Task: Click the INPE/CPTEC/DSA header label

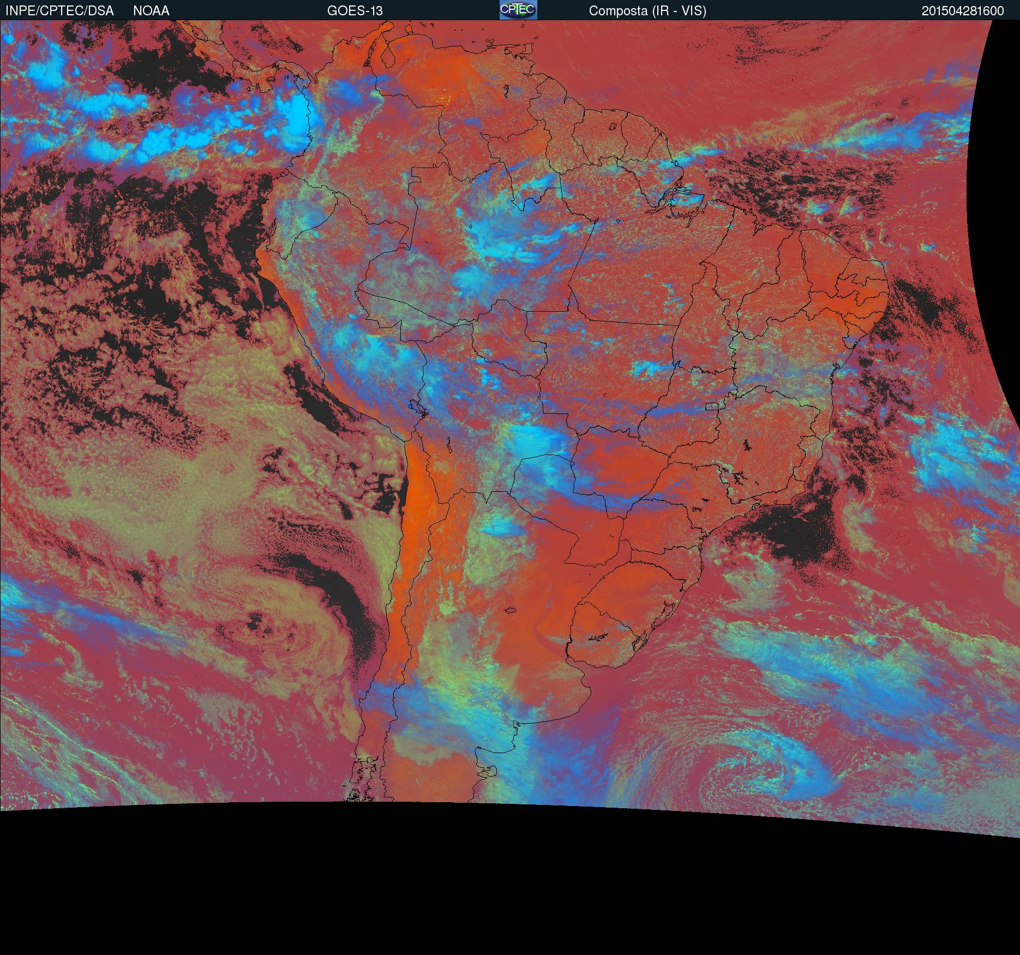Action: tap(59, 11)
